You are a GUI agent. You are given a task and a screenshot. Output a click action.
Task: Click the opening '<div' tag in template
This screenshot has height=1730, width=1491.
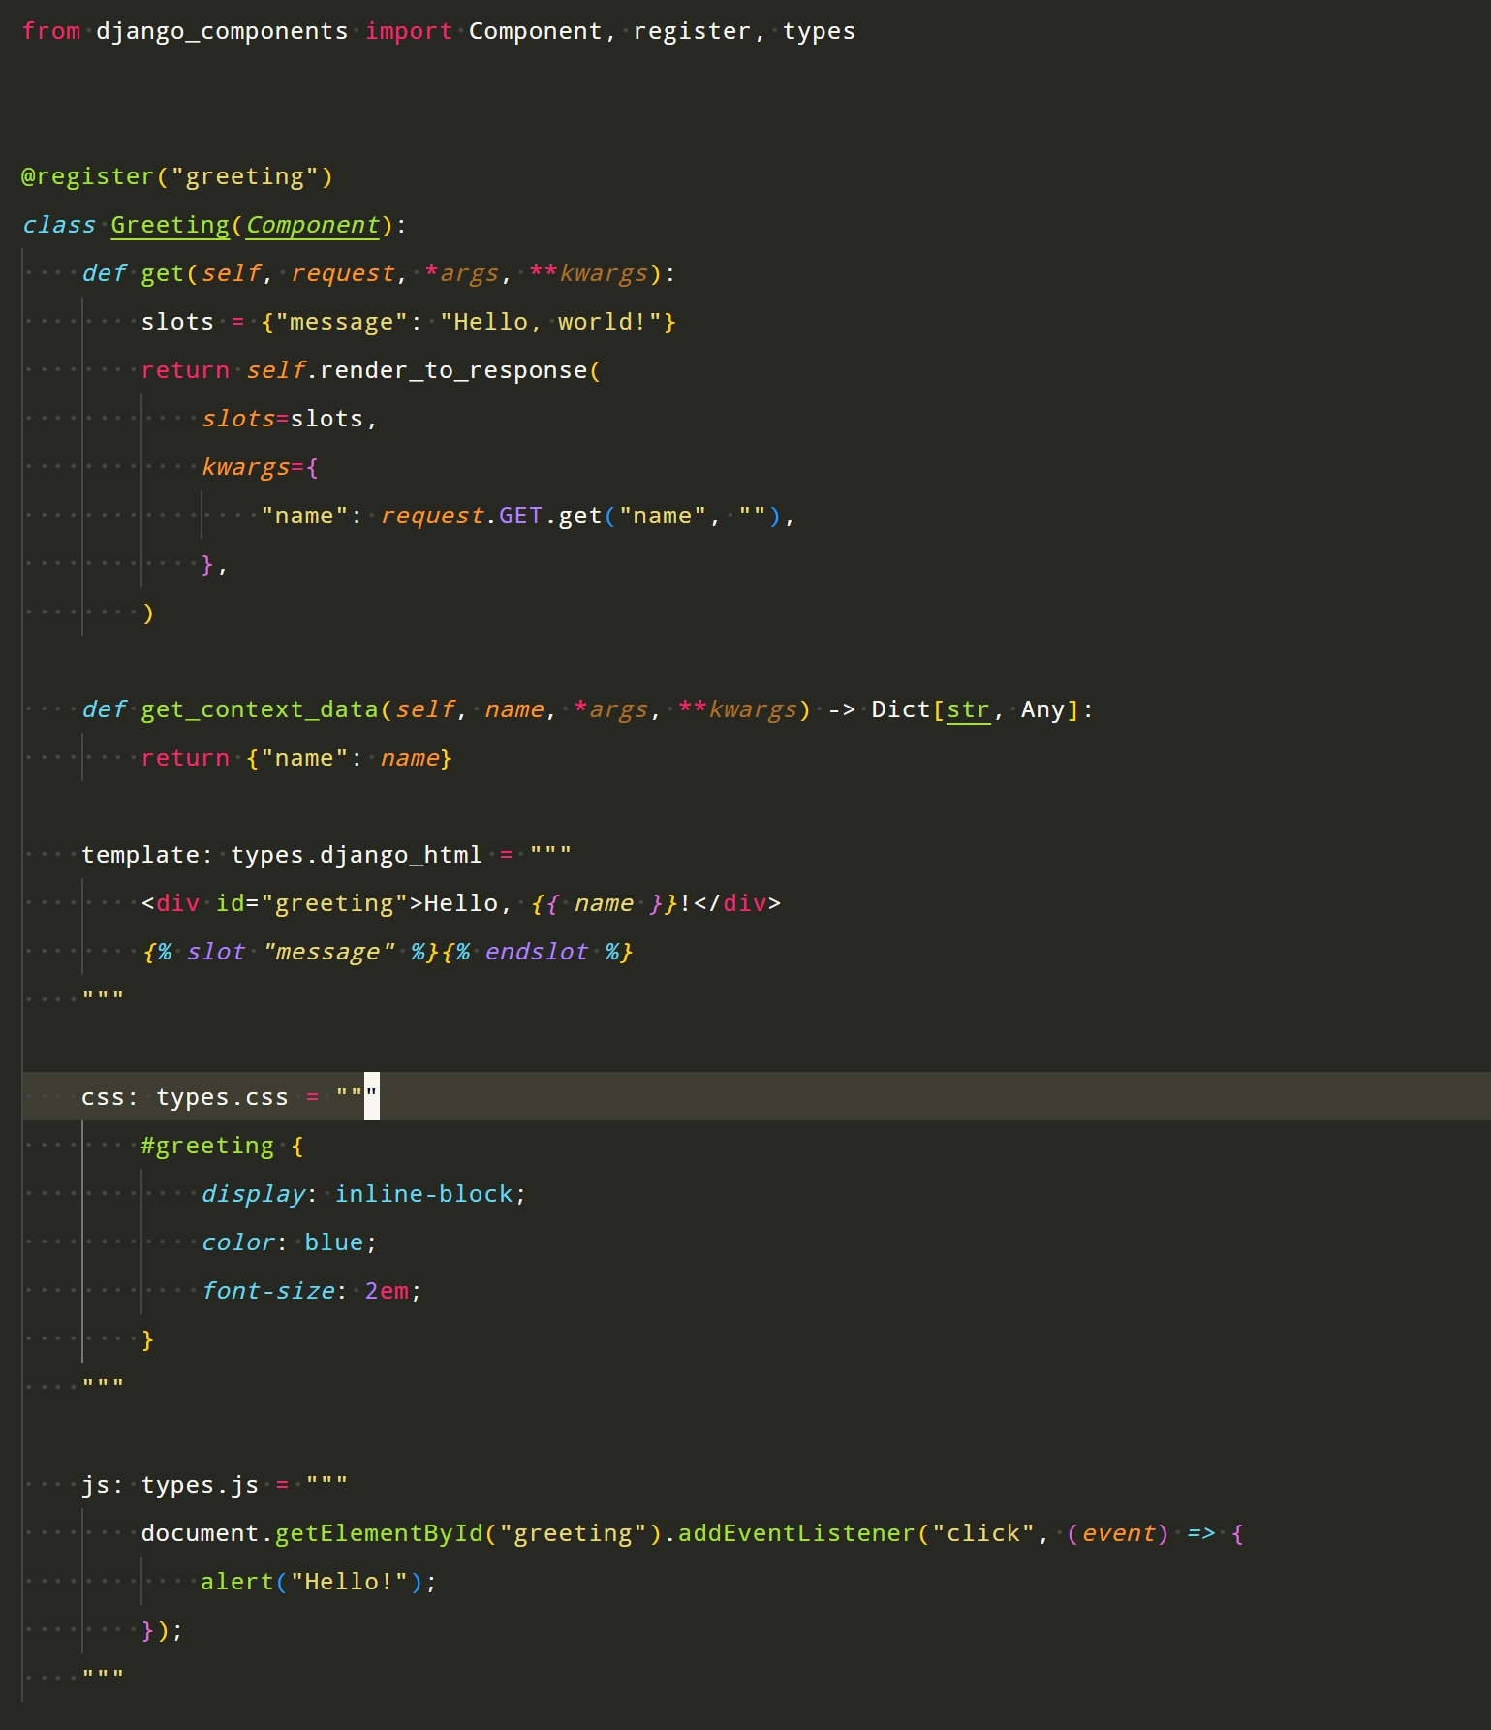171,903
